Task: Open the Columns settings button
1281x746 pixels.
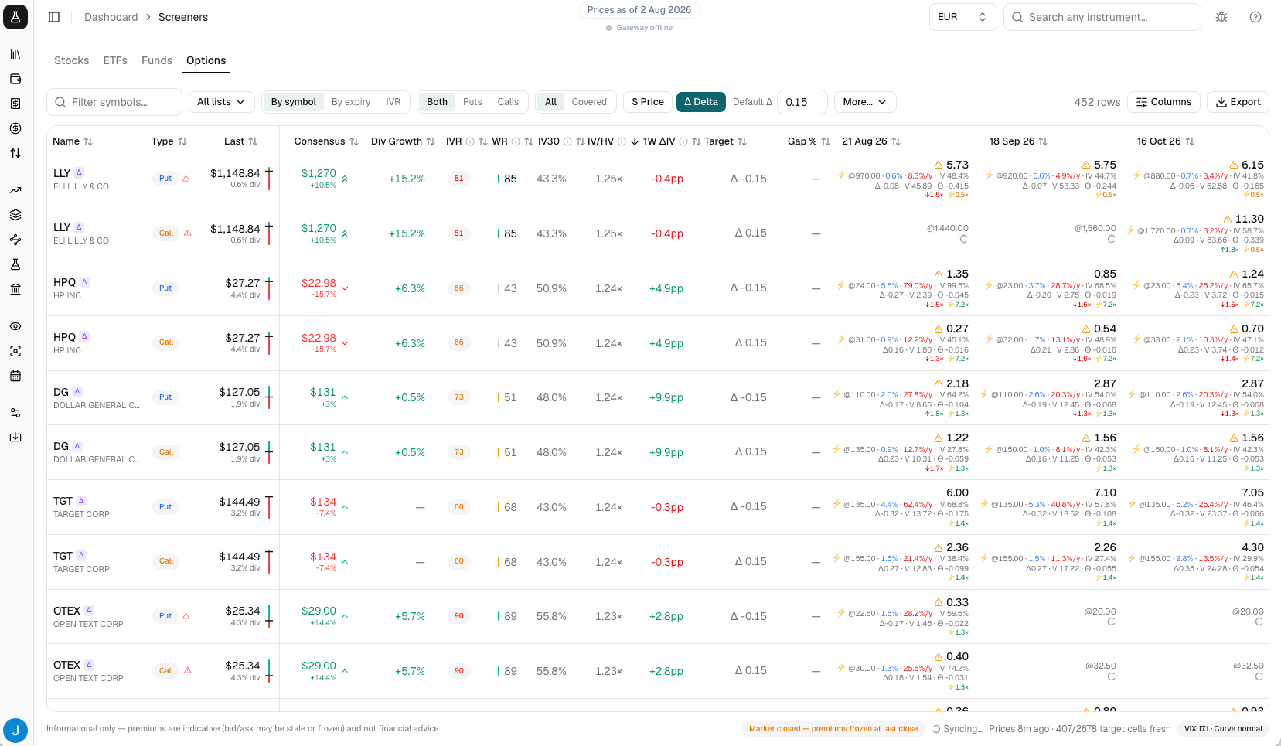Action: (1163, 102)
